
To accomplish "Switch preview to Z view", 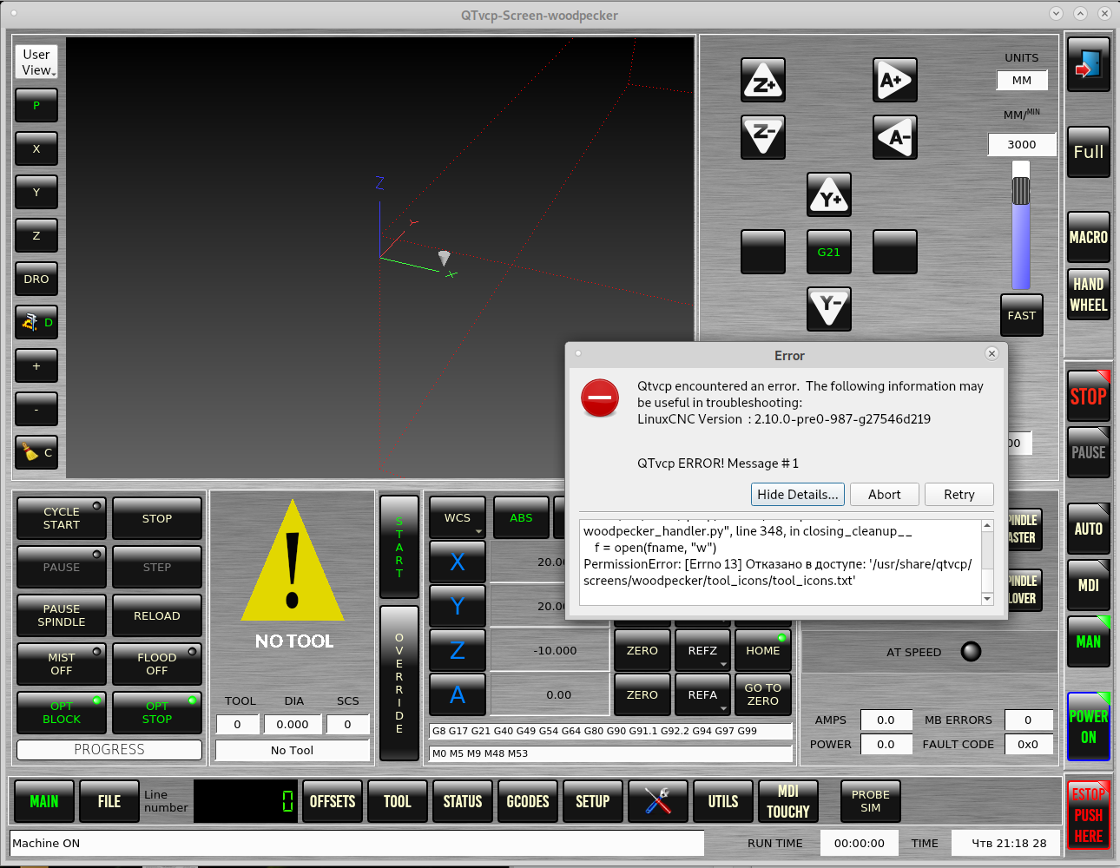I will pyautogui.click(x=36, y=235).
